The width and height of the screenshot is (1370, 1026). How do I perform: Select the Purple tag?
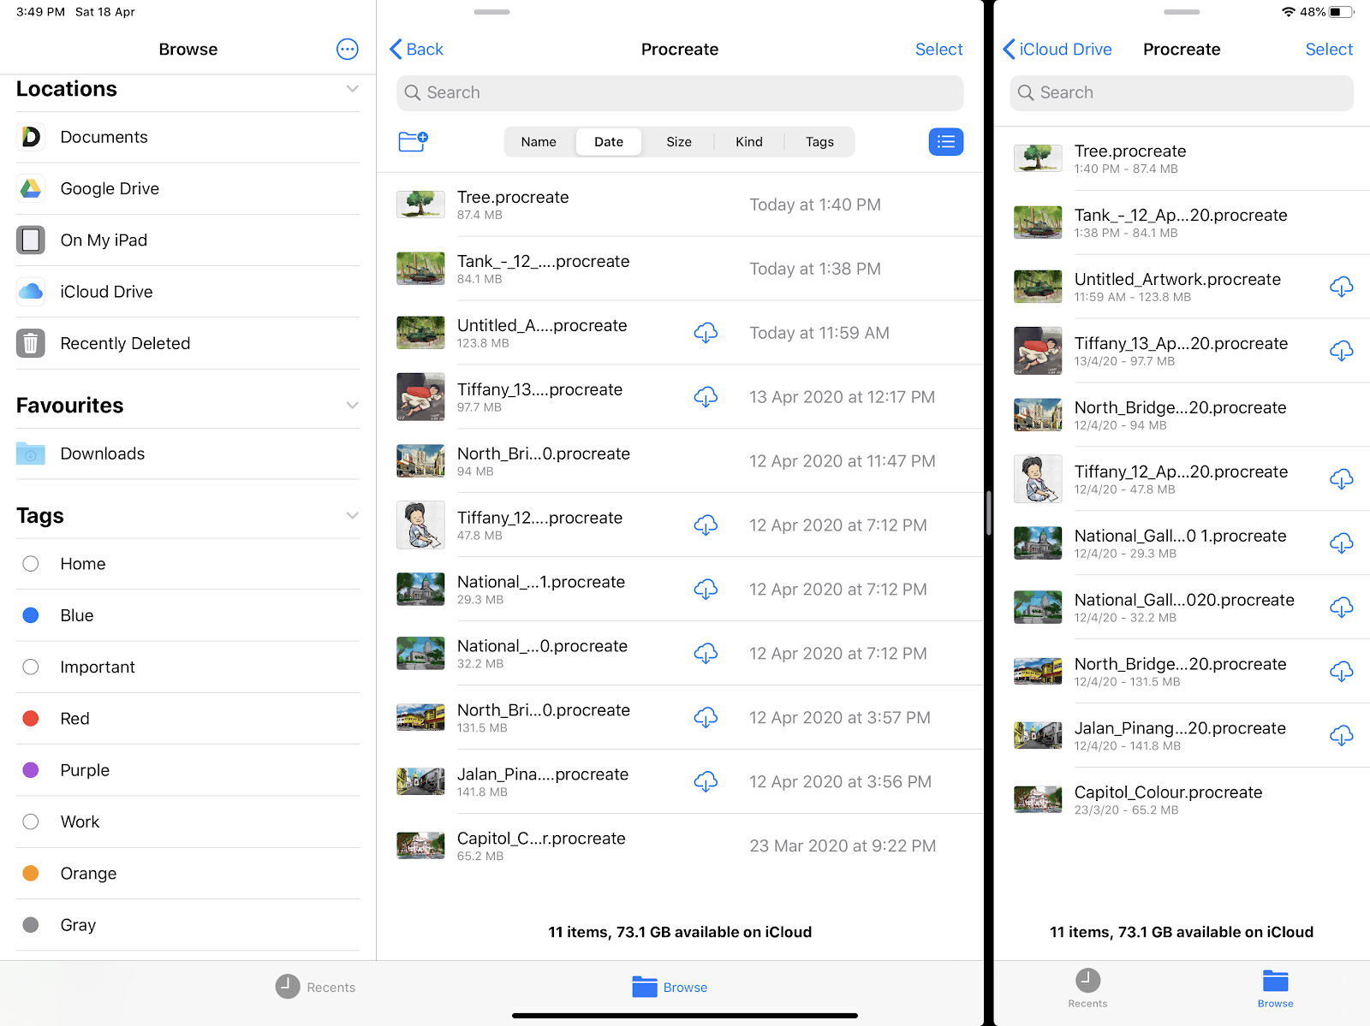pos(188,770)
